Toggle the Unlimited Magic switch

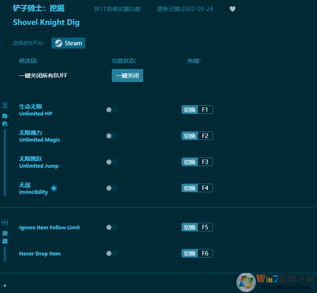112,136
